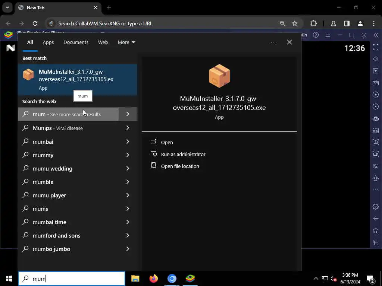Open BlueStacks hamburger menu icon
The height and width of the screenshot is (286, 382).
[x=328, y=35]
